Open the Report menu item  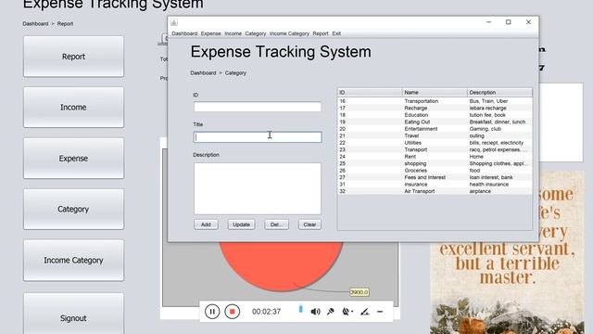coord(321,33)
